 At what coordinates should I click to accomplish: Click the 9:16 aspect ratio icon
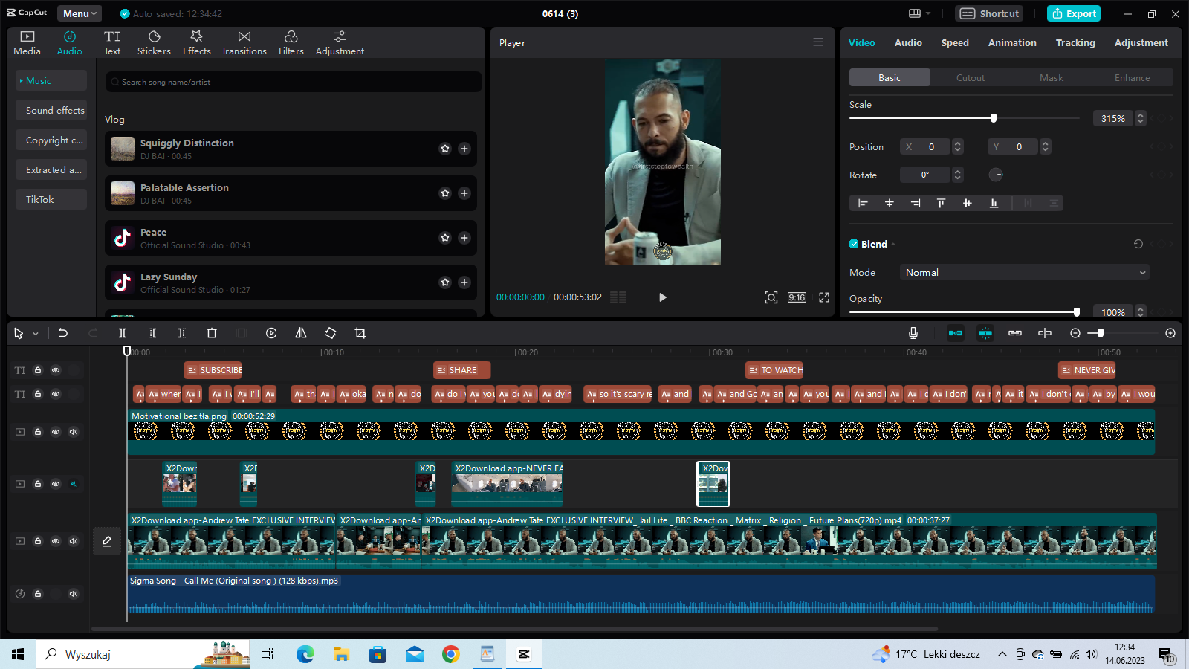tap(797, 297)
